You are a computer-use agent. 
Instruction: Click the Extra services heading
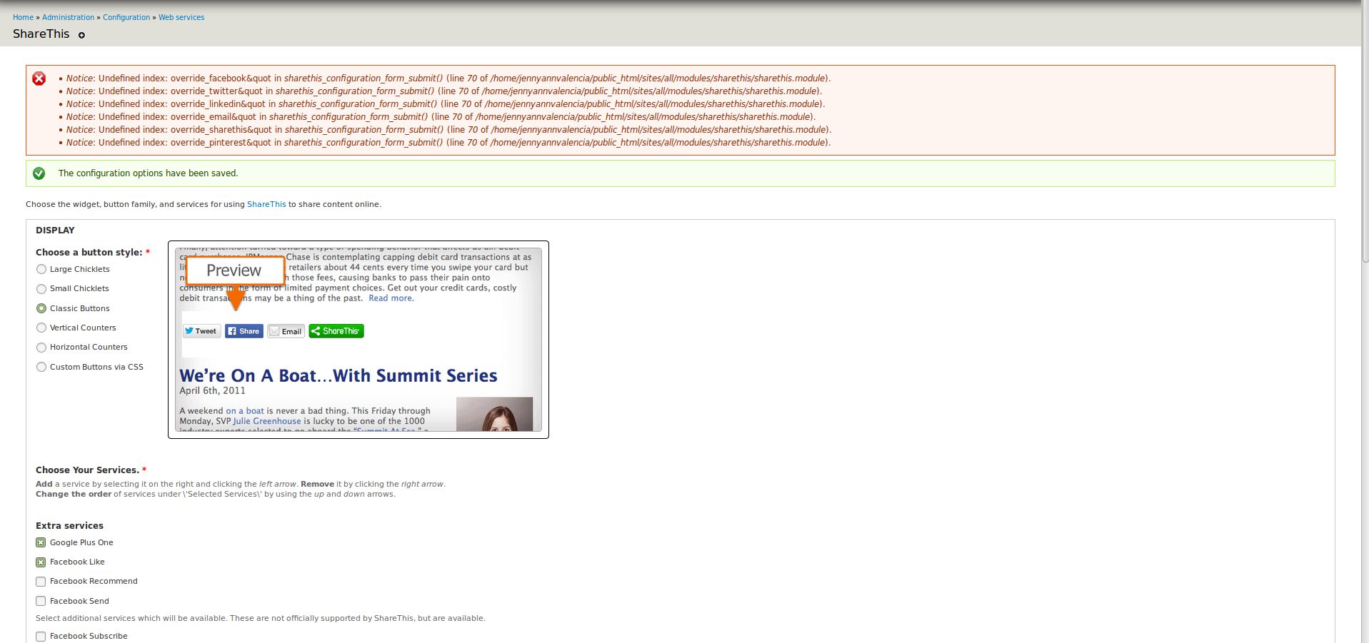(x=69, y=525)
